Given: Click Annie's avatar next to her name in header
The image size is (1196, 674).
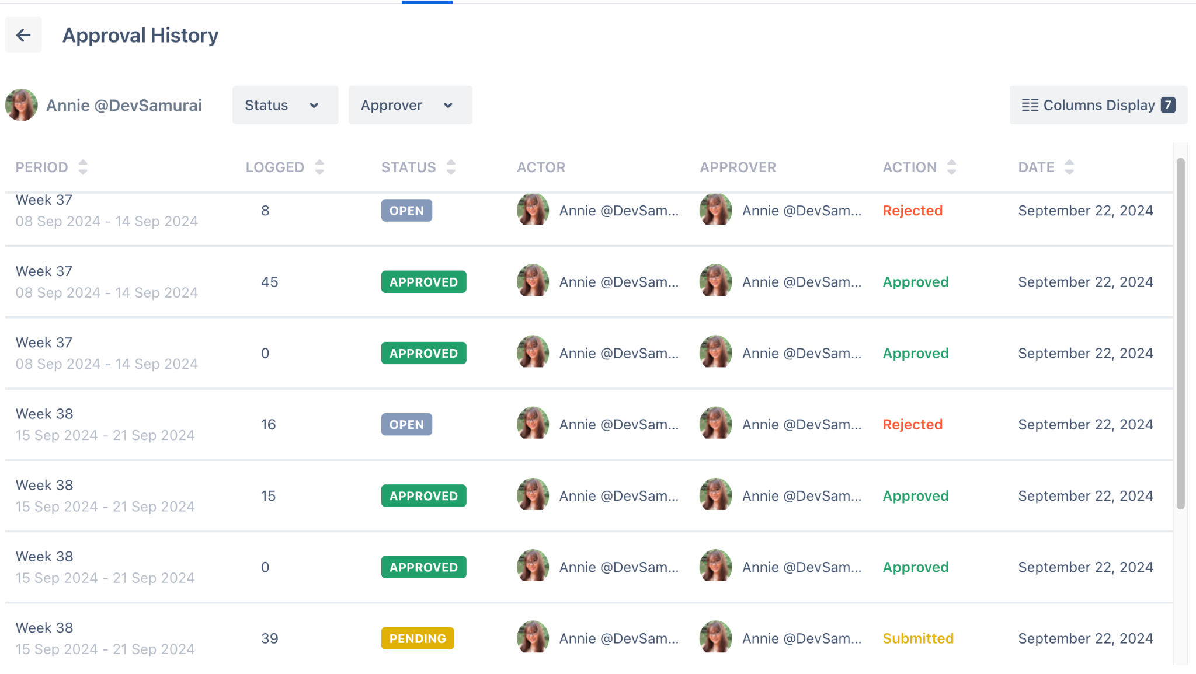Looking at the screenshot, I should click(22, 105).
